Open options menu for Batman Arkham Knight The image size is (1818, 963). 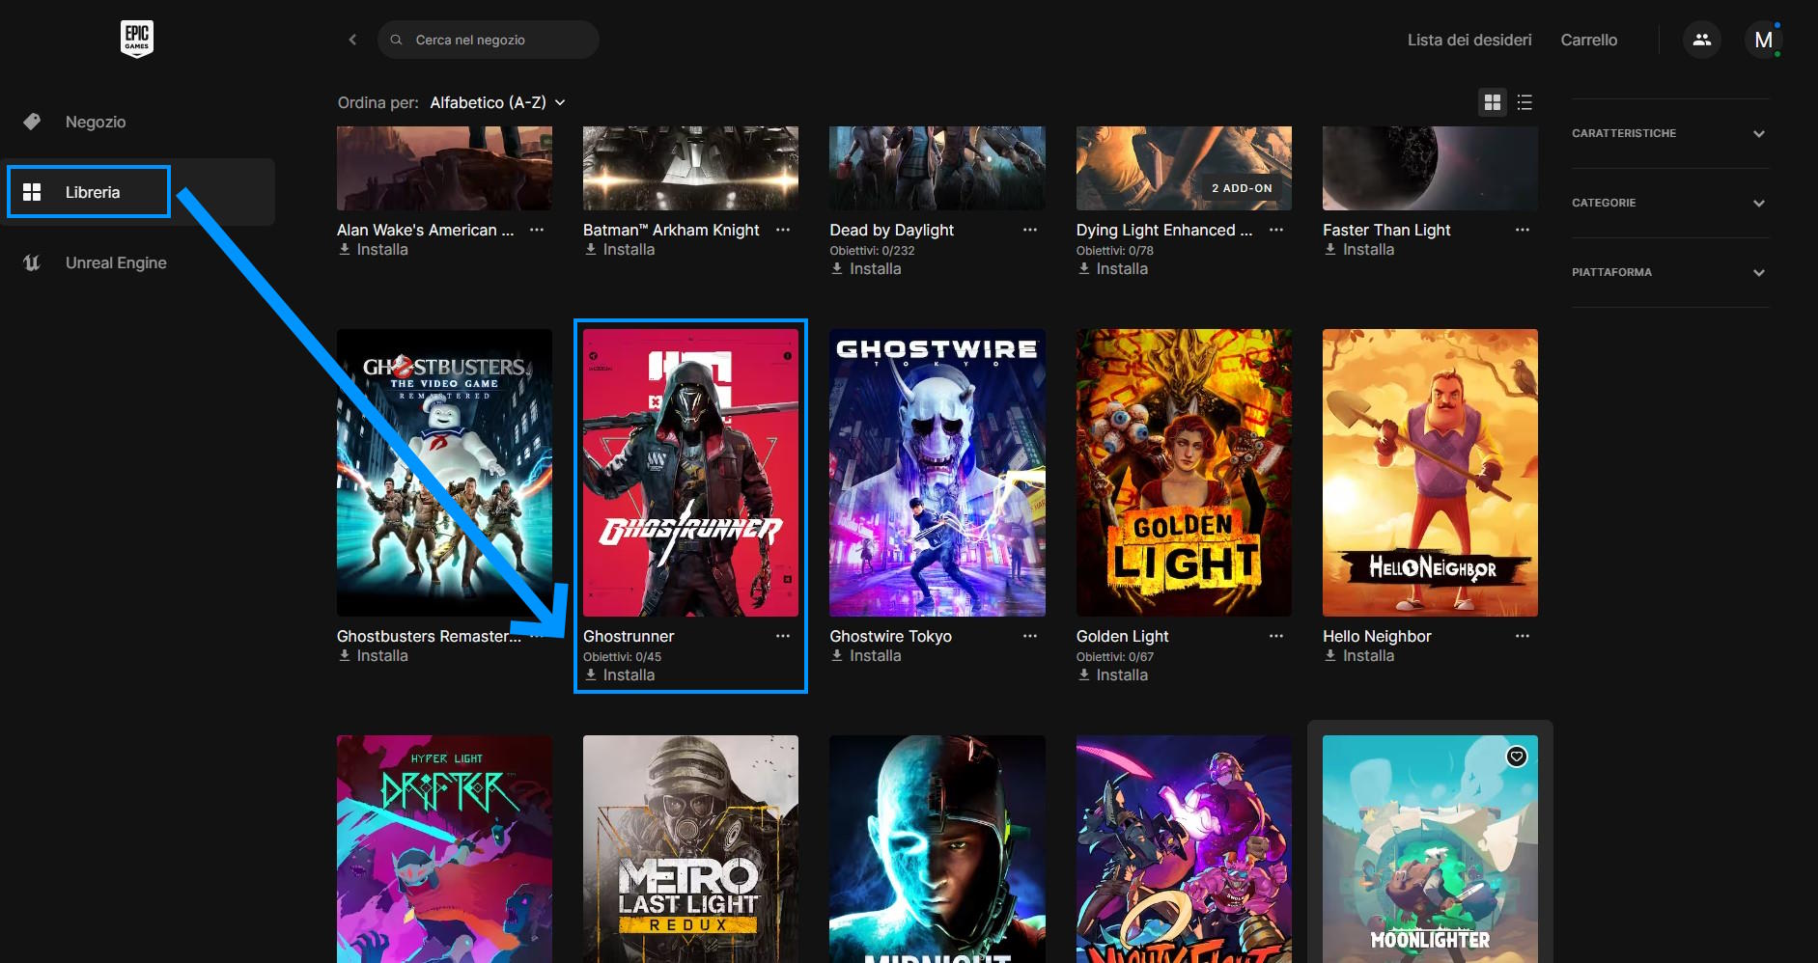pyautogui.click(x=783, y=230)
